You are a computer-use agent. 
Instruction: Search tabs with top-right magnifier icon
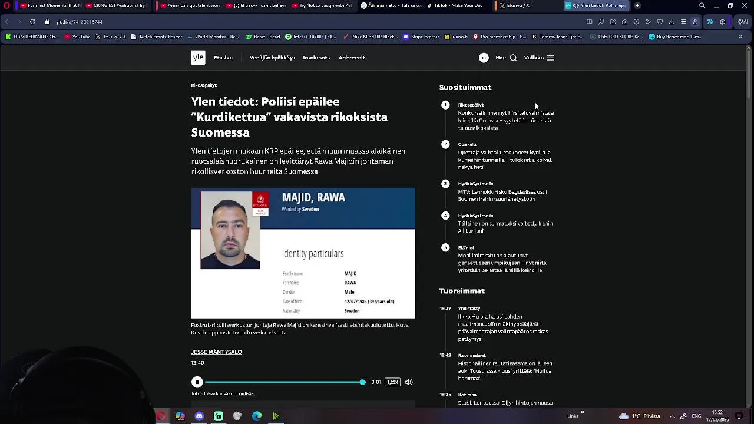702,5
